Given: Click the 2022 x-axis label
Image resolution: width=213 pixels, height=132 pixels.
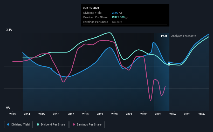Looking at the screenshot, I should click(143, 114).
